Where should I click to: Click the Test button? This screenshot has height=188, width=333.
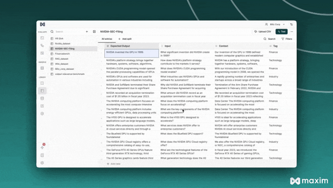click(282, 31)
